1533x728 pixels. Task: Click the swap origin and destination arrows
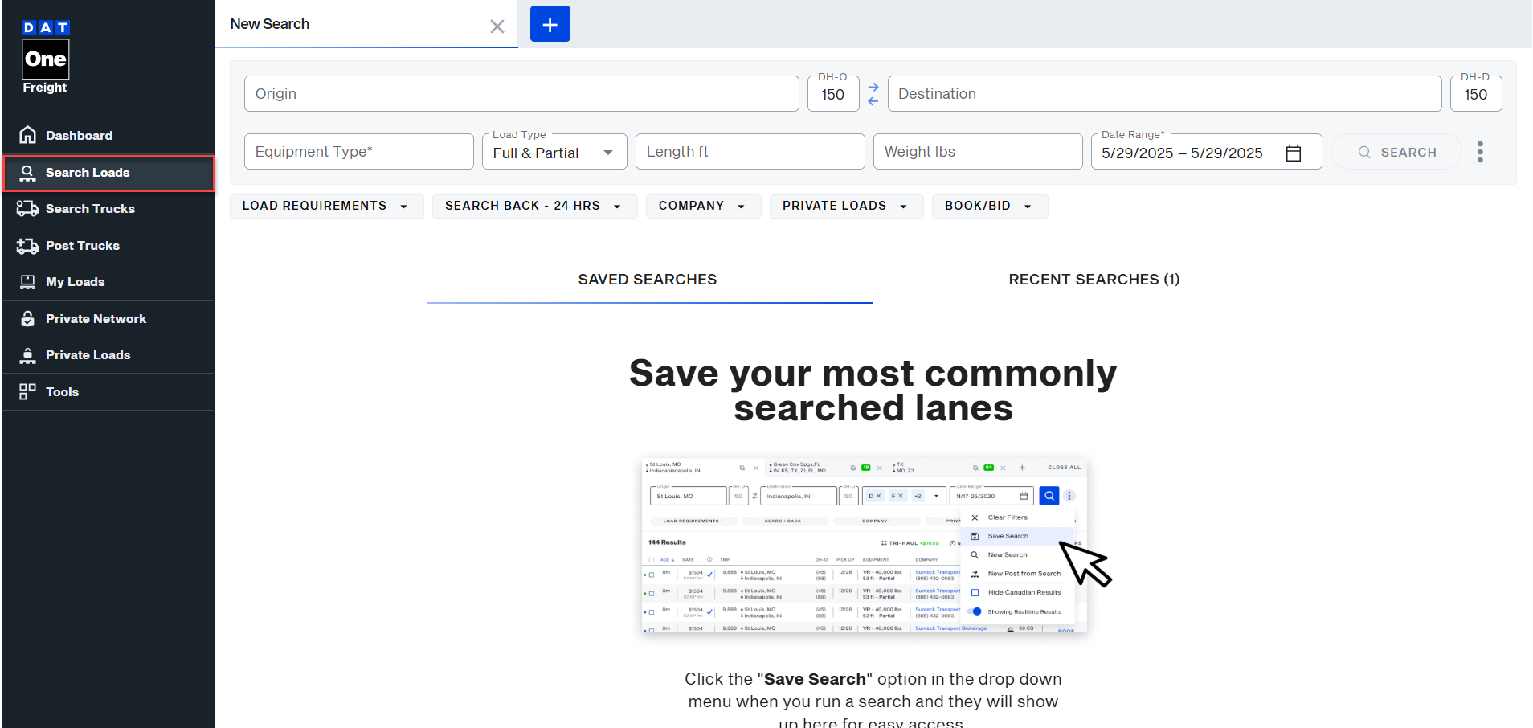tap(873, 94)
